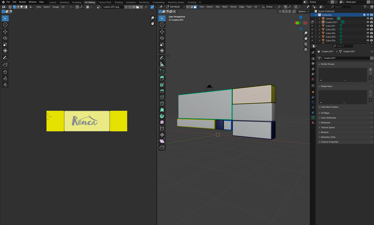
Task: Expand the UV Maps panel
Action: tap(325, 113)
